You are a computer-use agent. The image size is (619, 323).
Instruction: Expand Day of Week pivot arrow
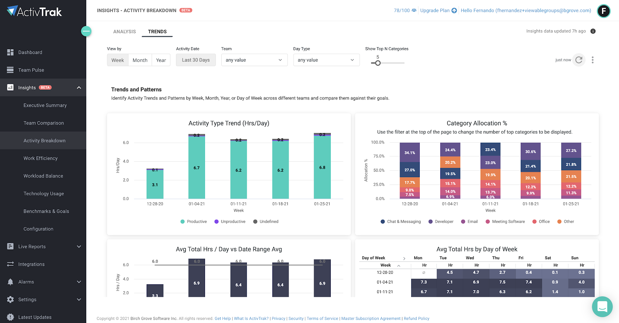pos(404,258)
